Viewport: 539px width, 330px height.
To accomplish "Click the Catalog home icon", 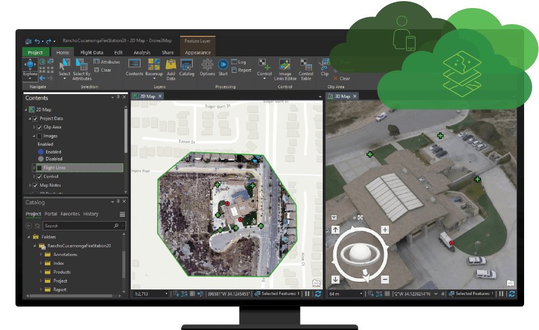I will pyautogui.click(x=37, y=226).
